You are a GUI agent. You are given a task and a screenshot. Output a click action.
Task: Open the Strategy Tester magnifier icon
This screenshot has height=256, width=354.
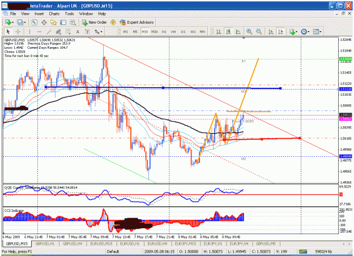click(72, 22)
